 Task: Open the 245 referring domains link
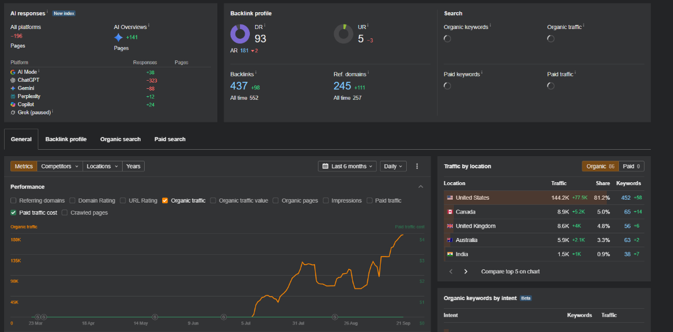(x=342, y=86)
